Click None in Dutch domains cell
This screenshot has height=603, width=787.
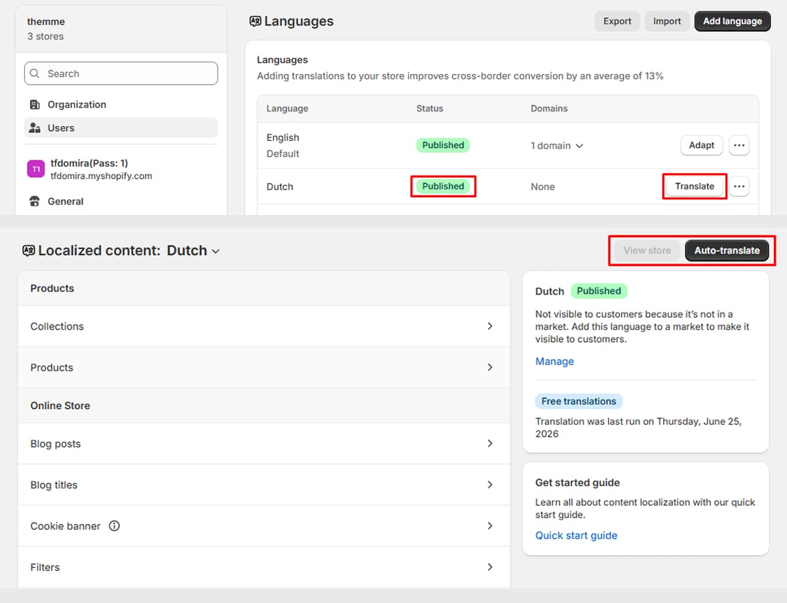pos(542,187)
